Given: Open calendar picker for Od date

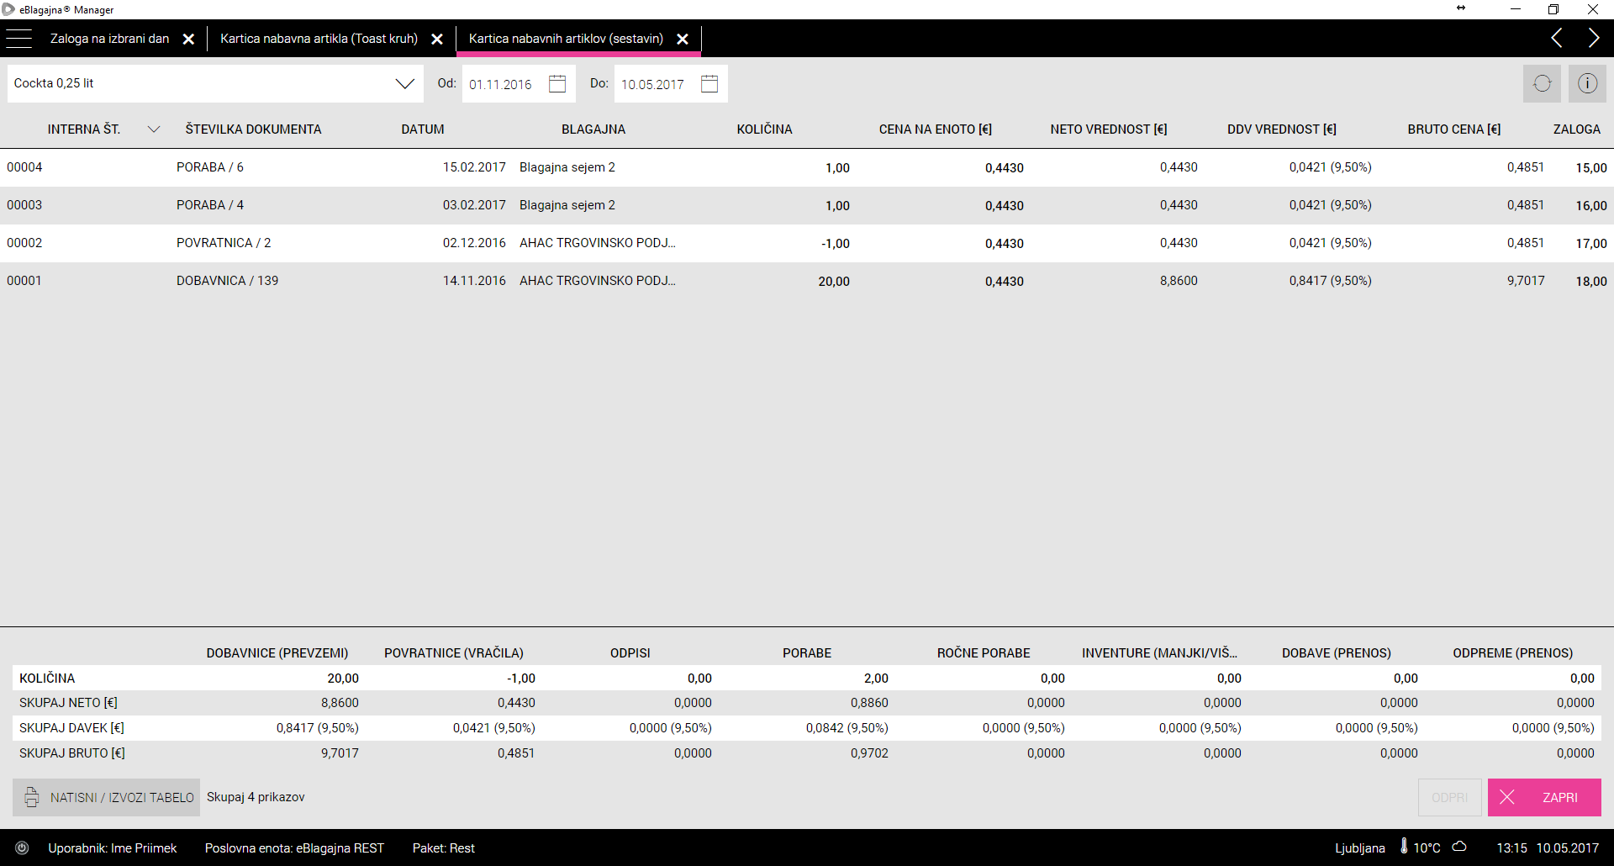Looking at the screenshot, I should coord(557,84).
